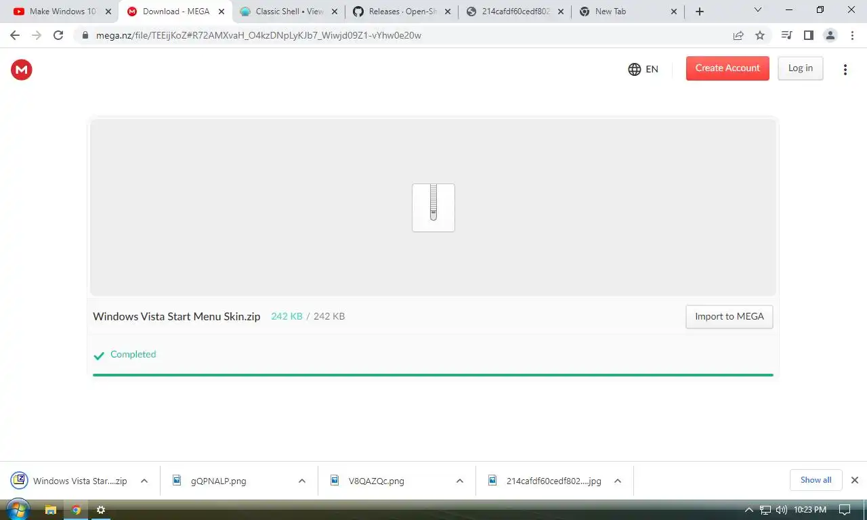The height and width of the screenshot is (520, 867).
Task: Close the Make Windows 10 tab
Action: 108,12
